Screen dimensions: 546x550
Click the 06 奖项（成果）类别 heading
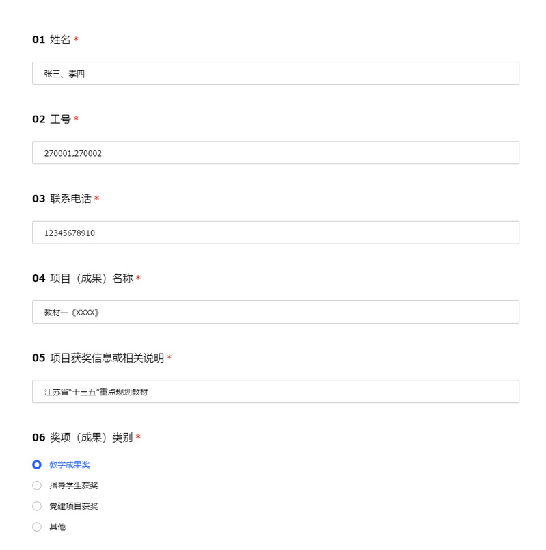(83, 437)
